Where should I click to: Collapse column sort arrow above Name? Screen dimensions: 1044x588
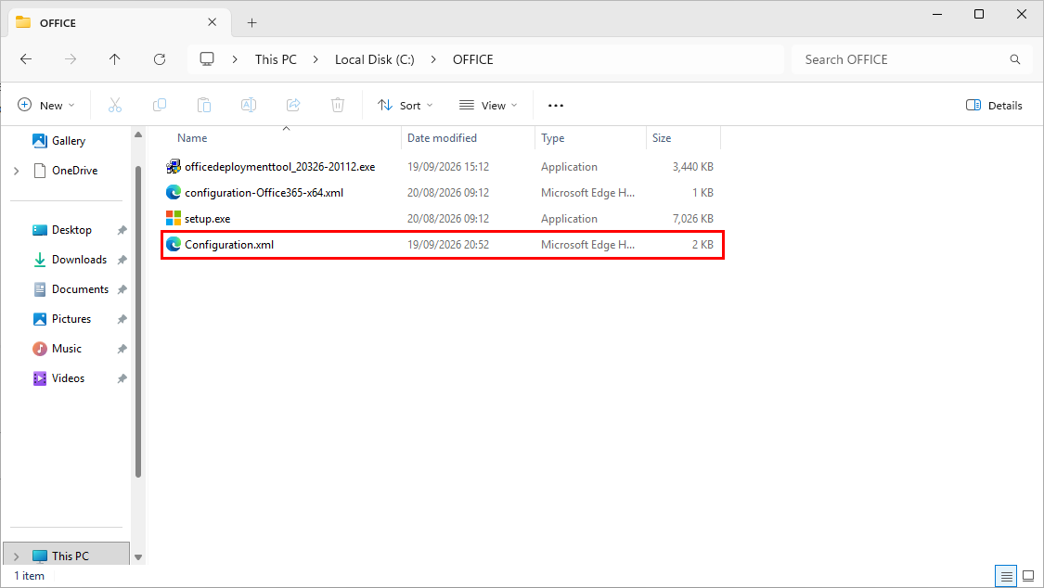coord(287,128)
